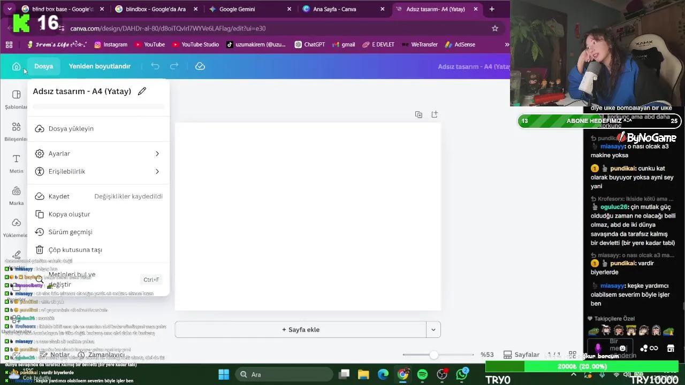Click the zoom slider handle
This screenshot has width=685, height=385.
tap(434, 355)
